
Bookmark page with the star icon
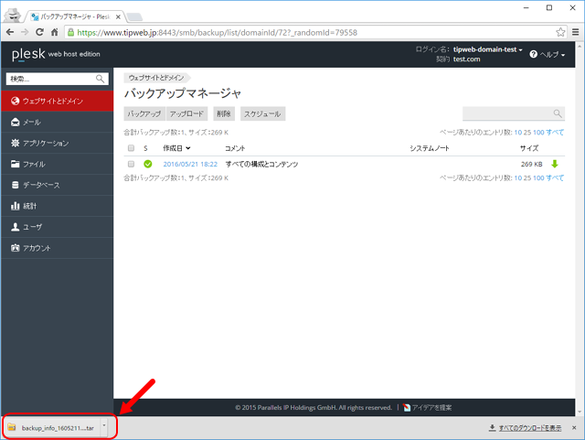[560, 33]
